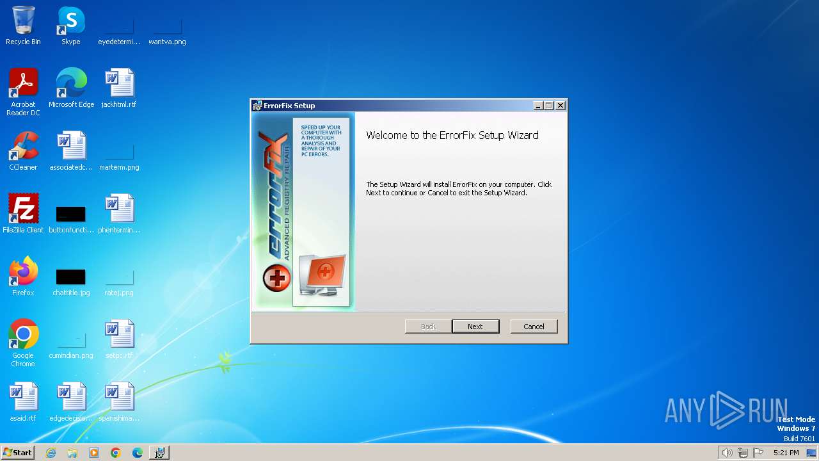Click the 5:21 PM taskbar clock
The height and width of the screenshot is (461, 819).
pyautogui.click(x=786, y=453)
